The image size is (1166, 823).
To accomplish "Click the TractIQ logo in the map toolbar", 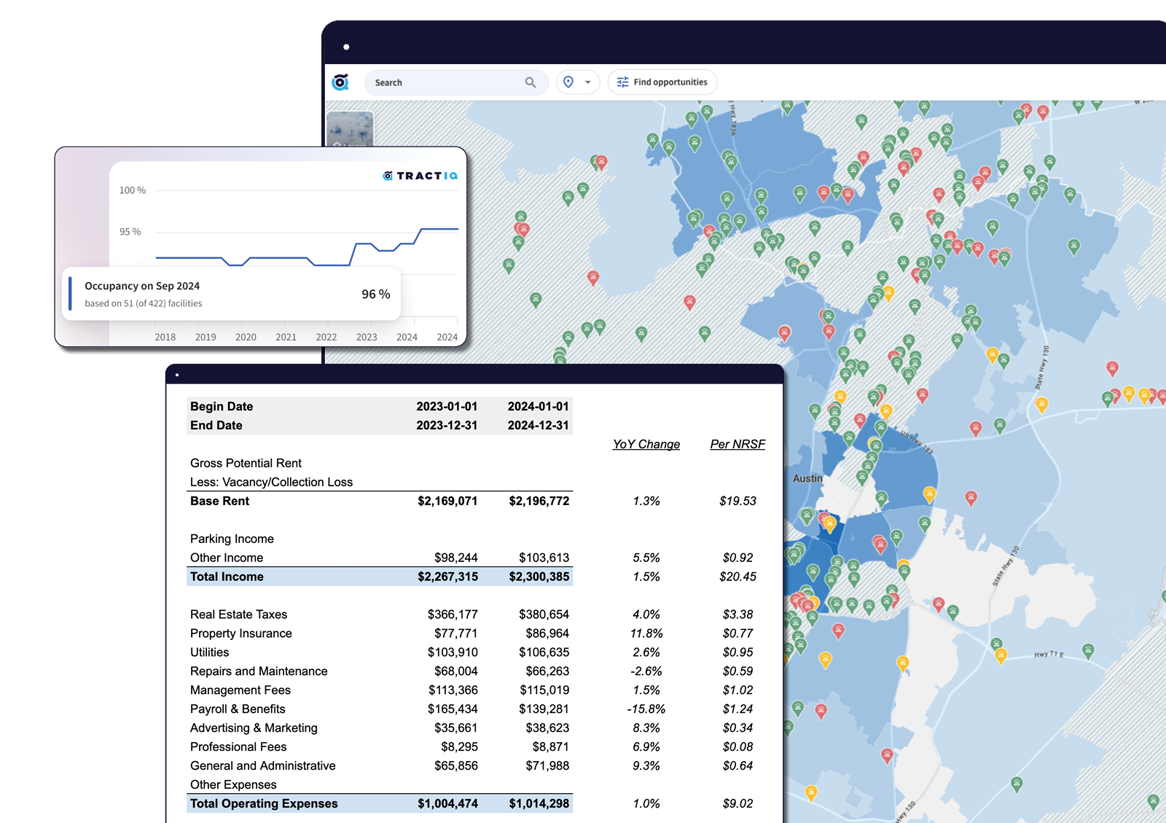I will [x=340, y=82].
